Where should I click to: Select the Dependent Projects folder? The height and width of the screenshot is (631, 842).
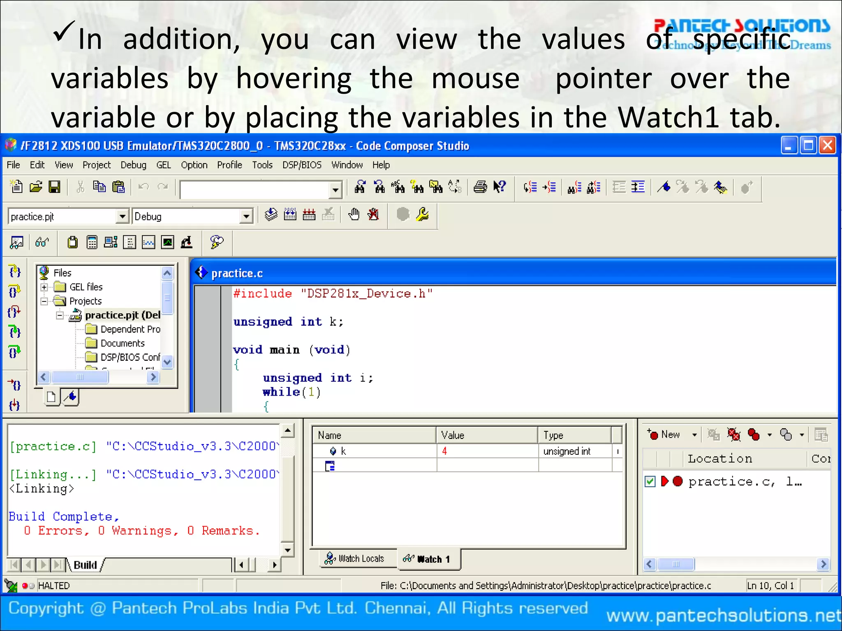[123, 329]
